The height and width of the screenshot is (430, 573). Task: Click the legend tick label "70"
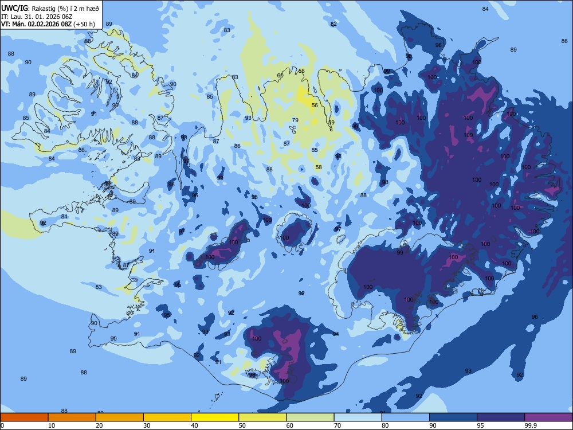[337, 425]
